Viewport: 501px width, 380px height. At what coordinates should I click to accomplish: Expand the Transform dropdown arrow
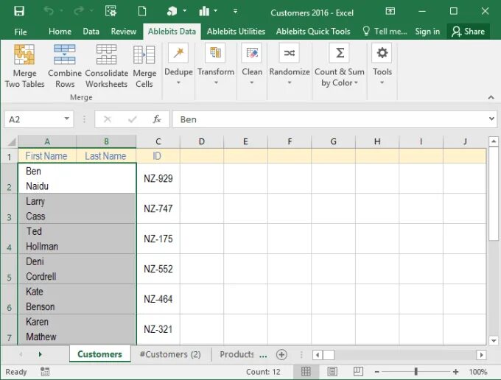click(x=216, y=82)
